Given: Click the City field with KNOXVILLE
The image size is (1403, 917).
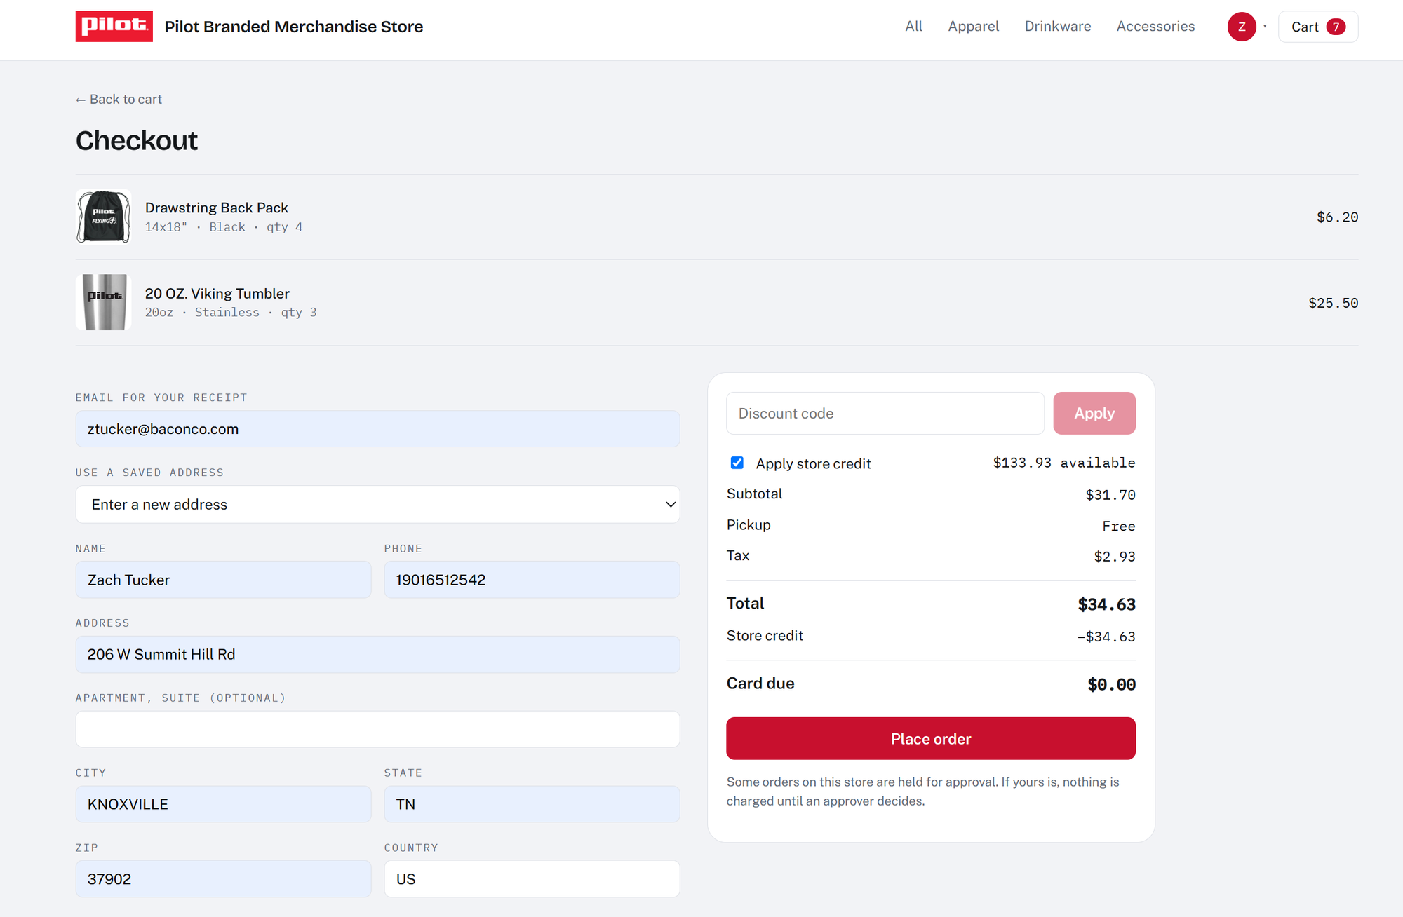Looking at the screenshot, I should (x=223, y=804).
